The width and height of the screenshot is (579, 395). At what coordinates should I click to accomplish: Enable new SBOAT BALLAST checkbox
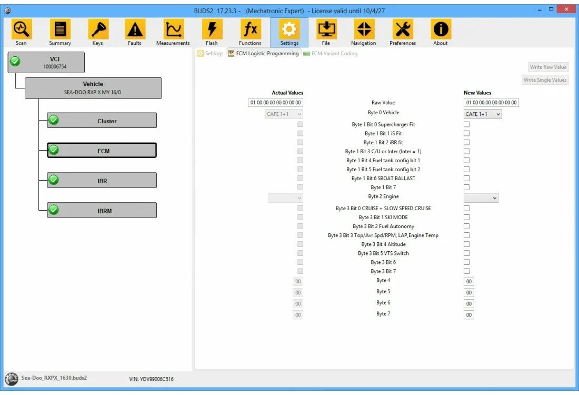(467, 178)
